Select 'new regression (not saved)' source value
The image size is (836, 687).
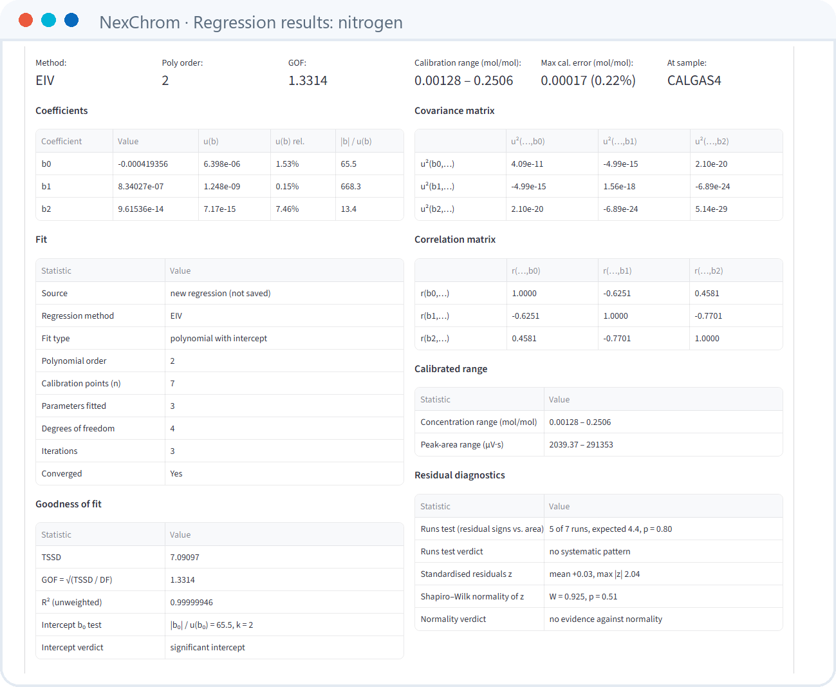click(220, 294)
